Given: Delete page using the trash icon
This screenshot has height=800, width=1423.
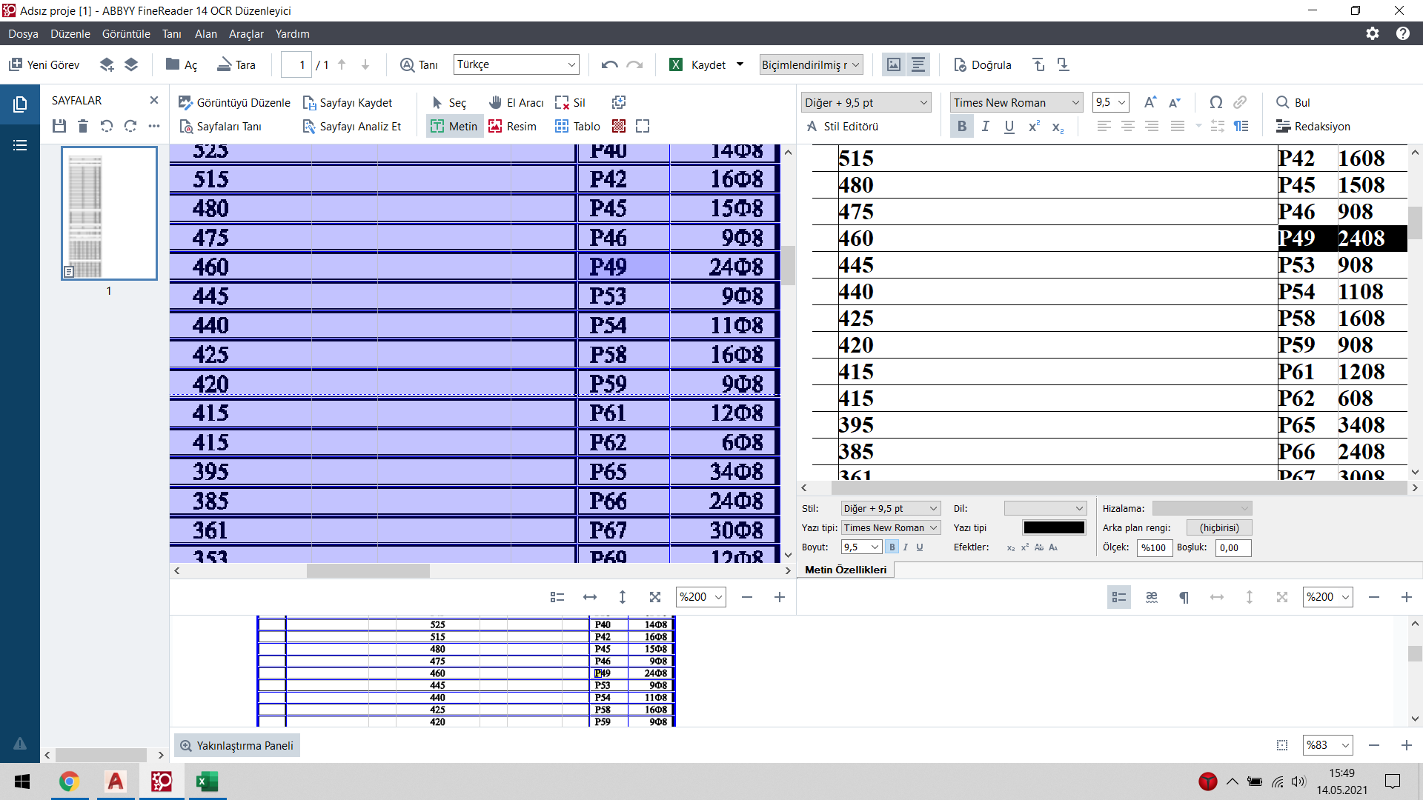Looking at the screenshot, I should (83, 127).
